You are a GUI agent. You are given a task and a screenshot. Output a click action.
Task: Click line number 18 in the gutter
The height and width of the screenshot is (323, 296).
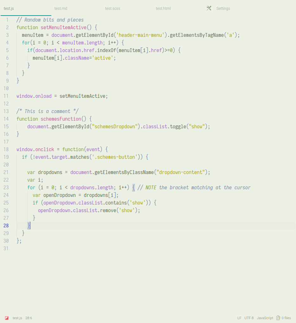[6, 149]
